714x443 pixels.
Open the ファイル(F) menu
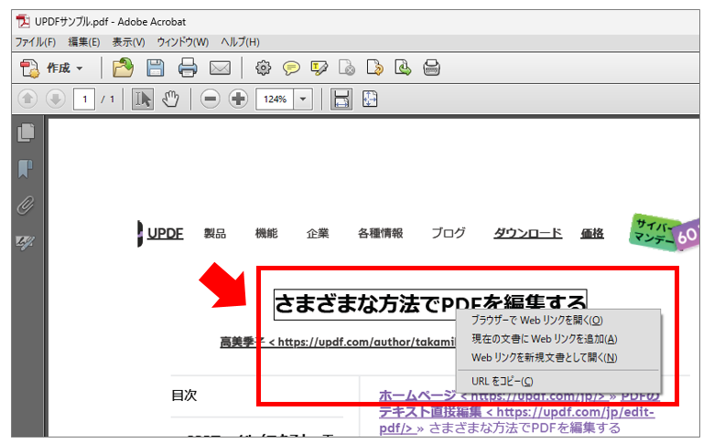coord(36,42)
